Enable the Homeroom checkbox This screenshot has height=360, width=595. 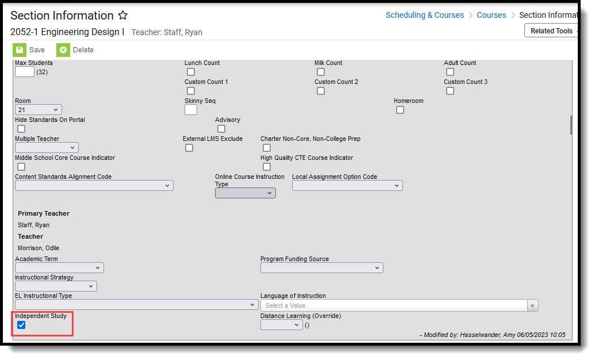click(x=400, y=110)
